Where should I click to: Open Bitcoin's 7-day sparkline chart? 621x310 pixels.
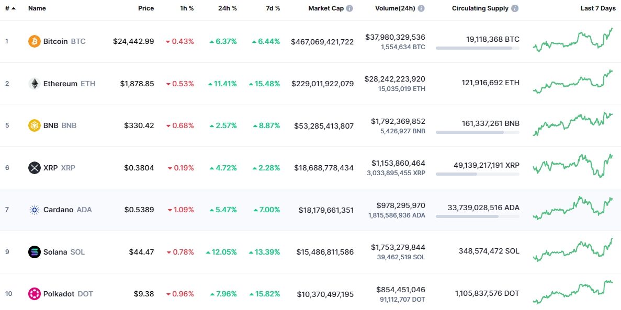point(573,40)
